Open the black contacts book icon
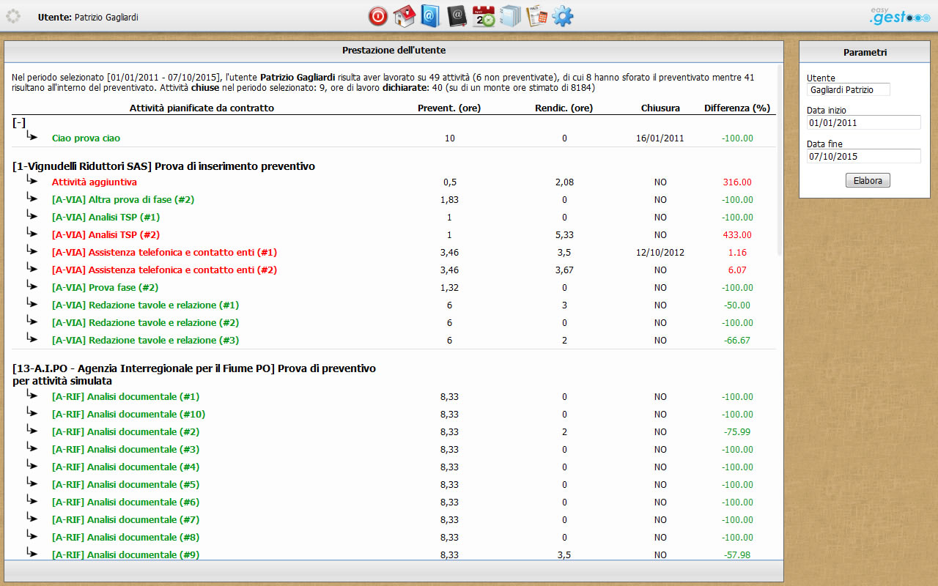Screen dimensions: 938x586 pyautogui.click(x=457, y=16)
